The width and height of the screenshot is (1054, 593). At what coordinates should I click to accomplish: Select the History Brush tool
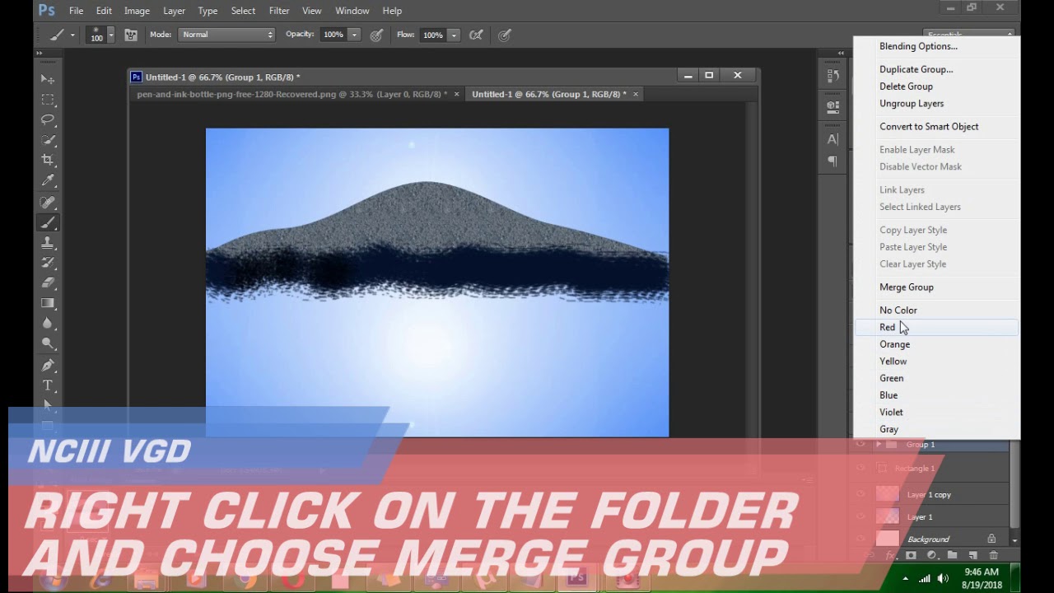click(48, 263)
